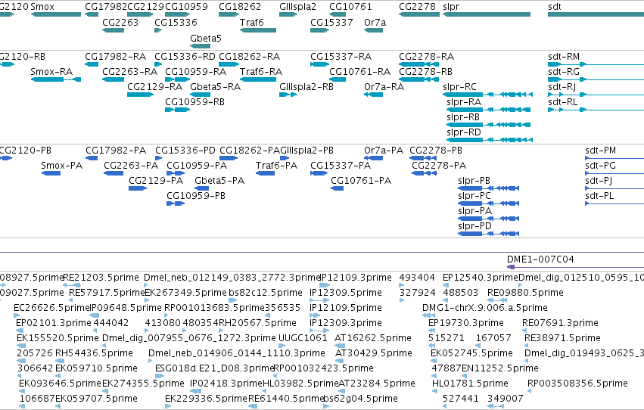This screenshot has height=410, width=644.
Task: Click the Traf6 gene annotation
Action: tap(258, 30)
